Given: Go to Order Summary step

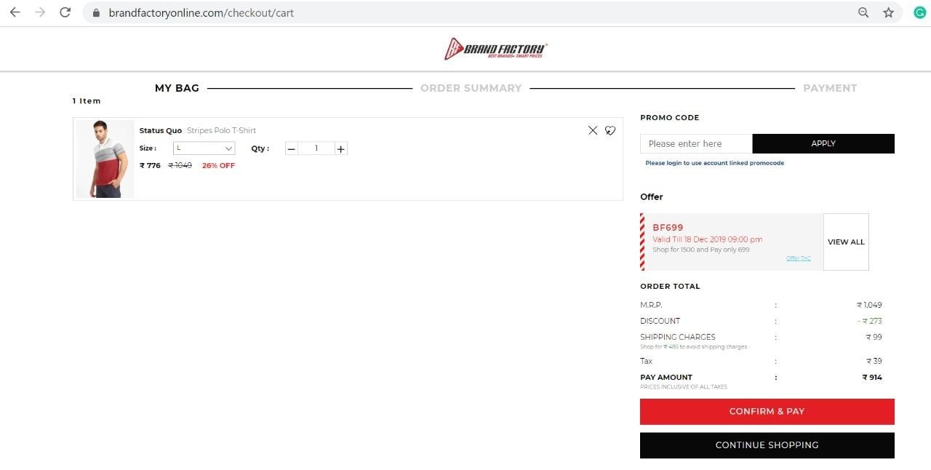Looking at the screenshot, I should click(x=471, y=88).
